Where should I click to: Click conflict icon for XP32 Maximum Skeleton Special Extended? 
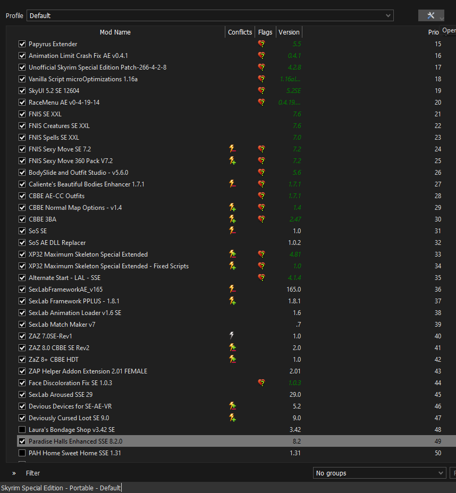(232, 254)
